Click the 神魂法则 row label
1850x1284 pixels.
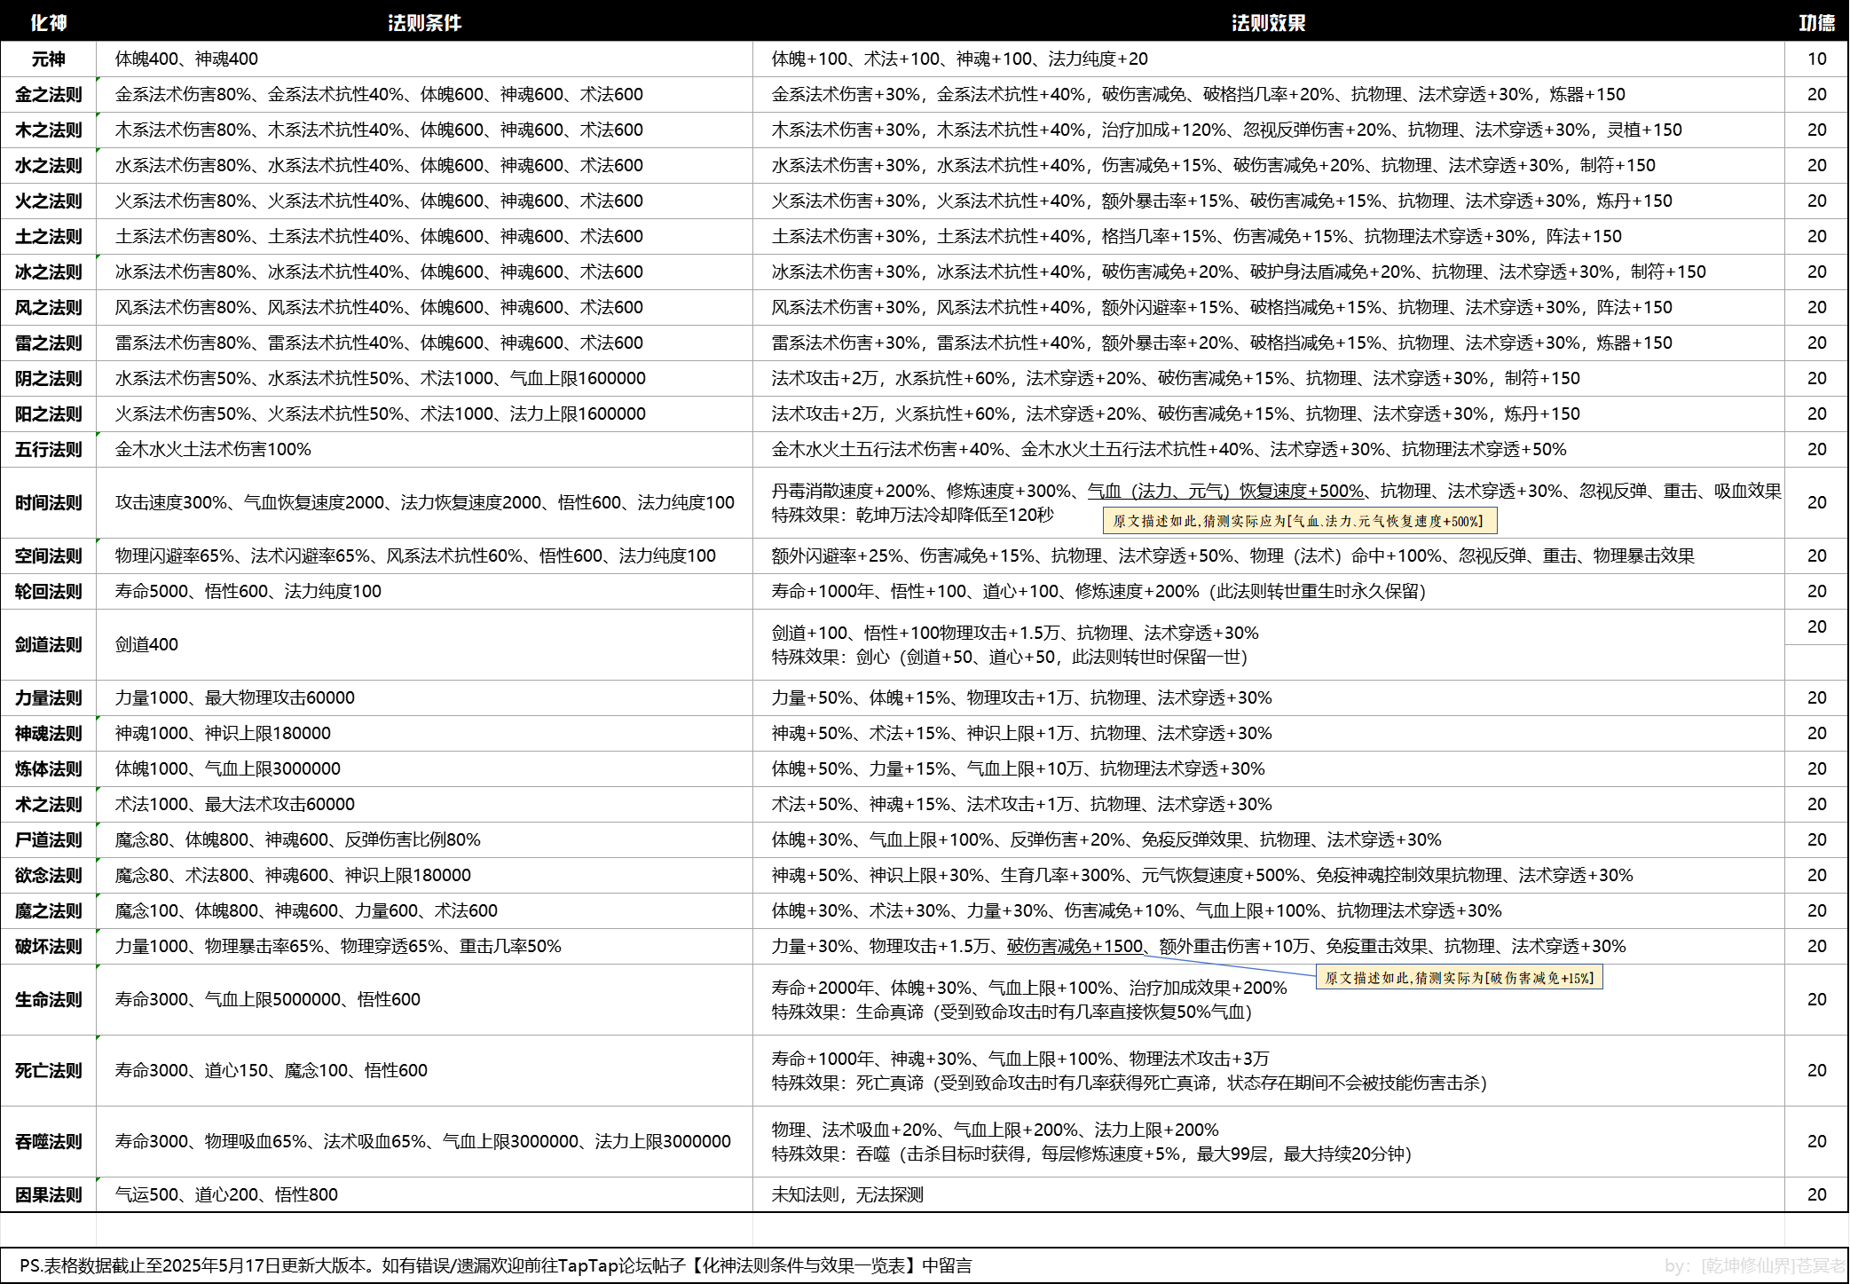(x=48, y=733)
